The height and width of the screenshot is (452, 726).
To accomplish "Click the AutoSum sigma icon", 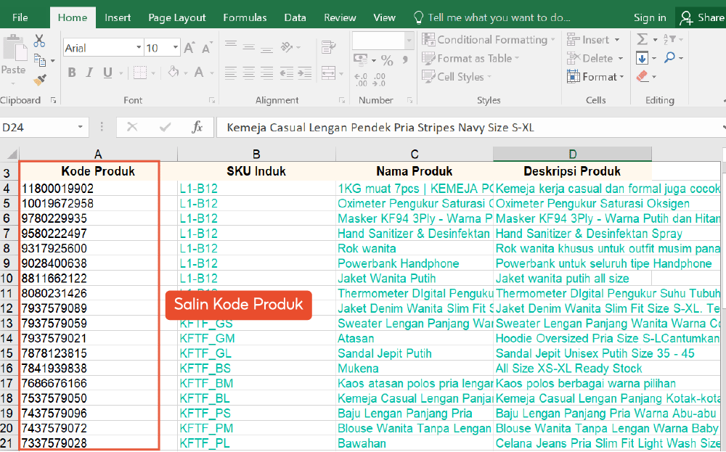I will 642,40.
